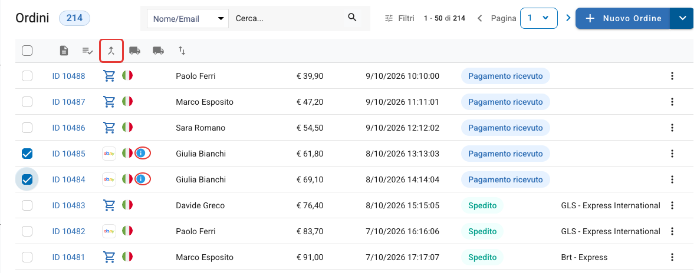This screenshot has height=273, width=697.
Task: Open order link ID 10481
Action: pyautogui.click(x=68, y=257)
